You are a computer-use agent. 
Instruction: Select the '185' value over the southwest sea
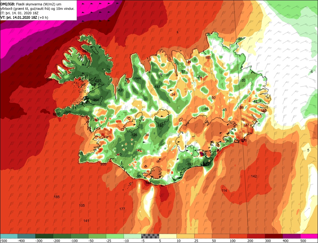click(x=57, y=197)
